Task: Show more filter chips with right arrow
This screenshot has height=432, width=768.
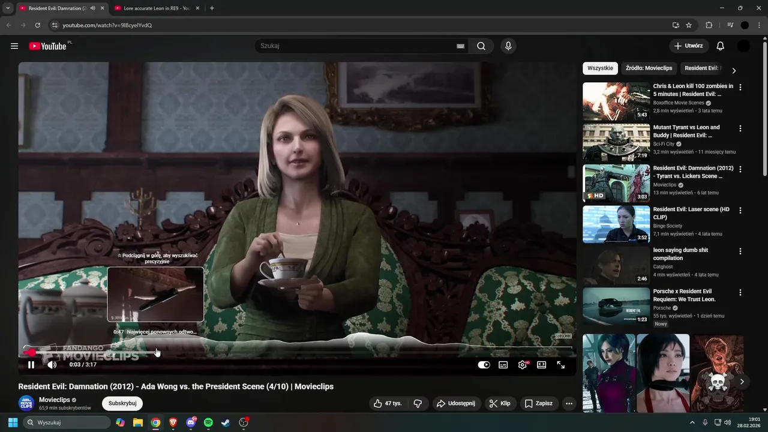Action: click(x=734, y=70)
